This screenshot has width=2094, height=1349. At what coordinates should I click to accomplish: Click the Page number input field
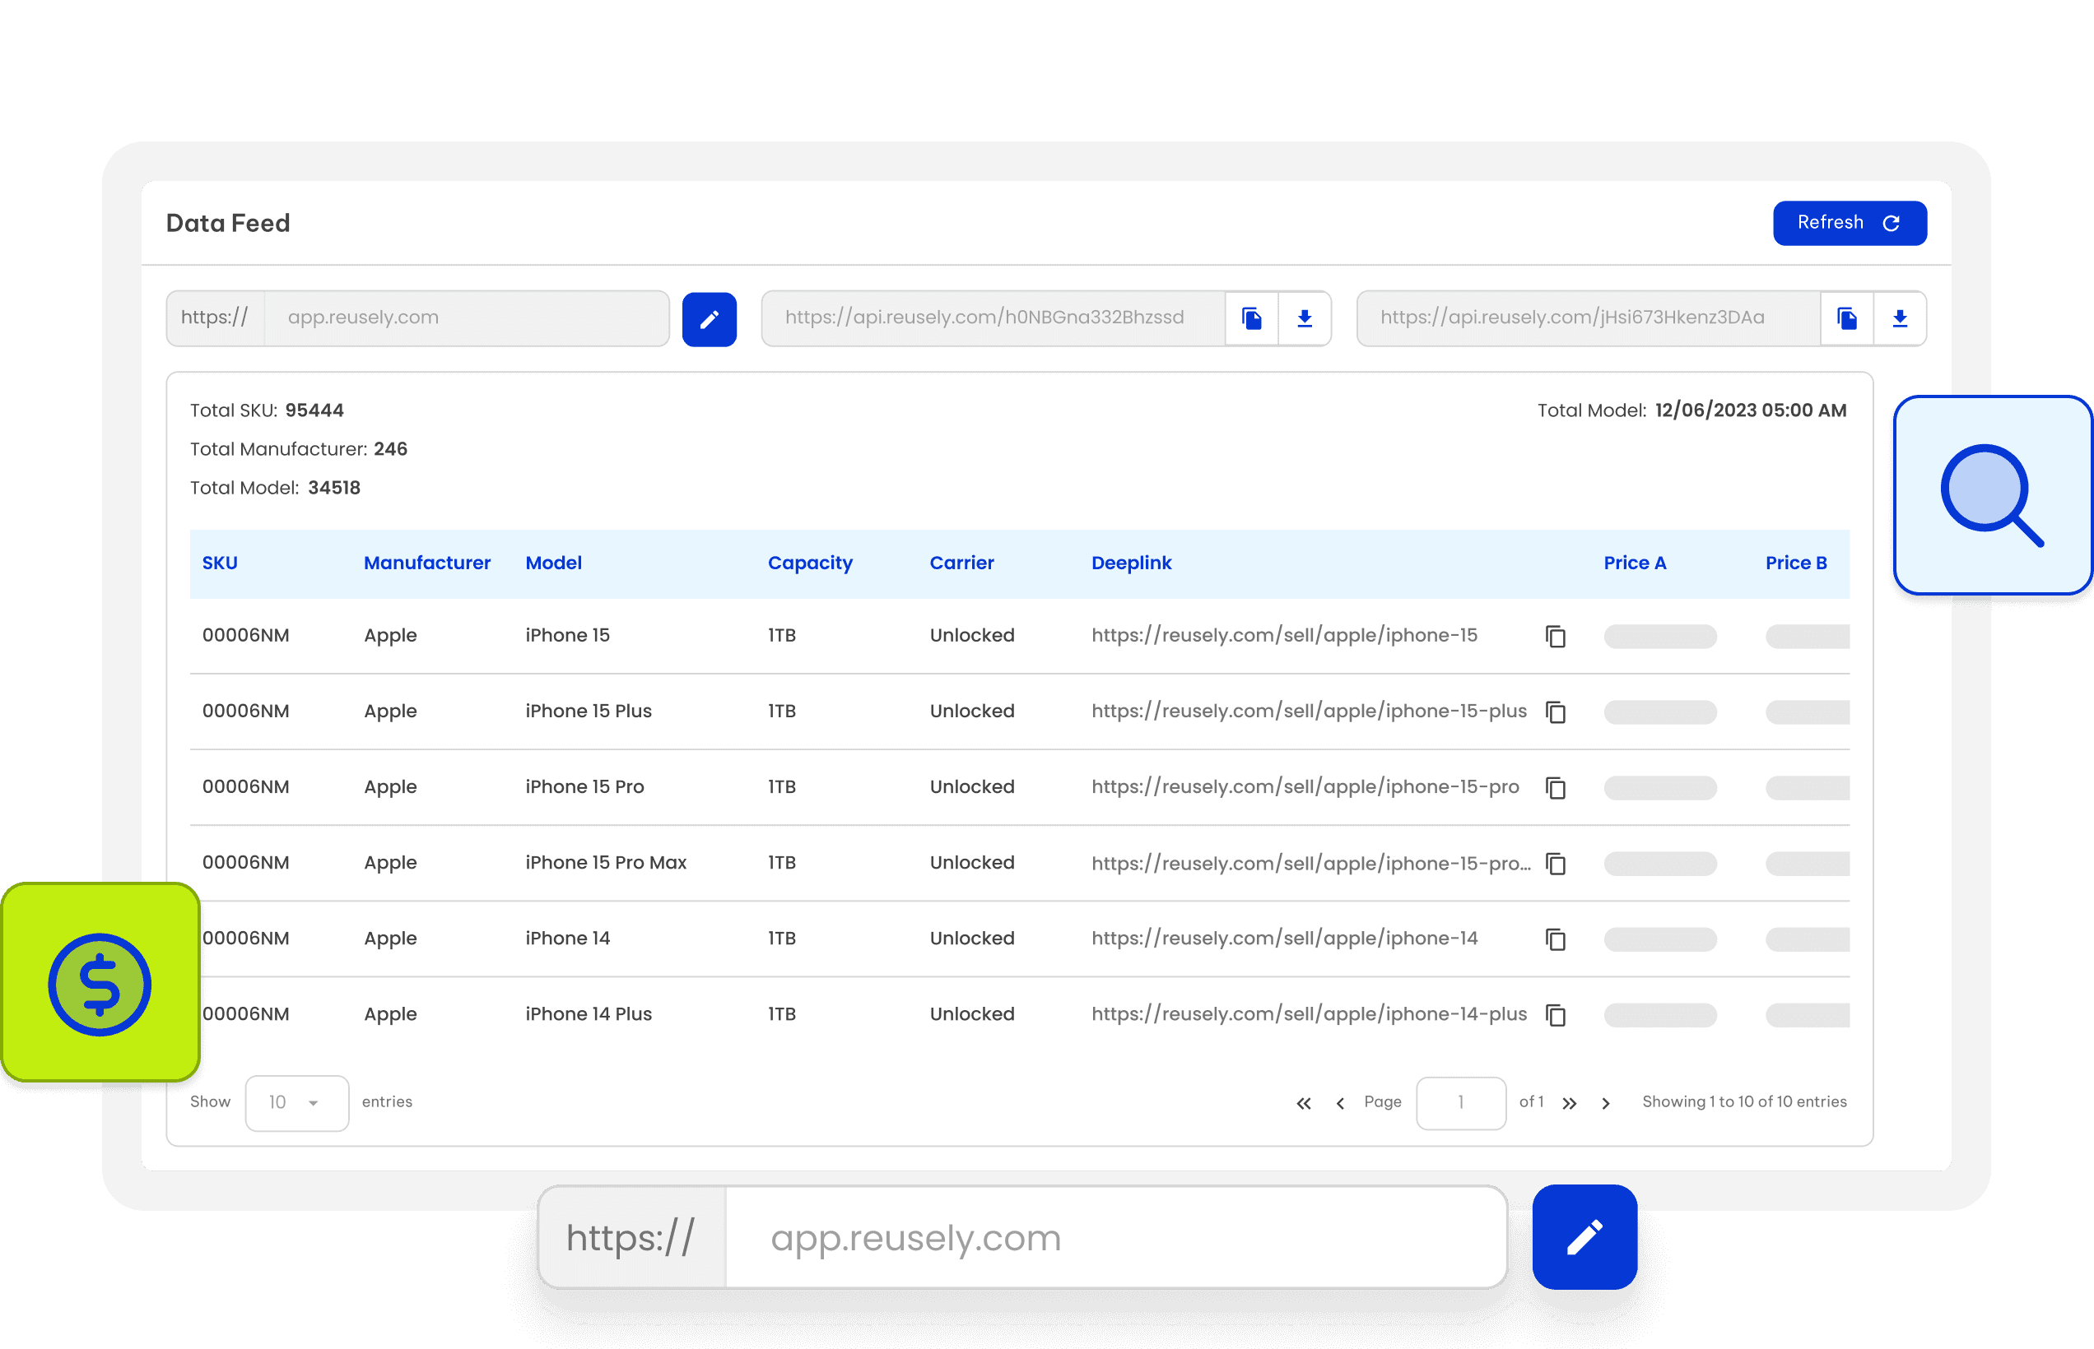tap(1460, 1103)
